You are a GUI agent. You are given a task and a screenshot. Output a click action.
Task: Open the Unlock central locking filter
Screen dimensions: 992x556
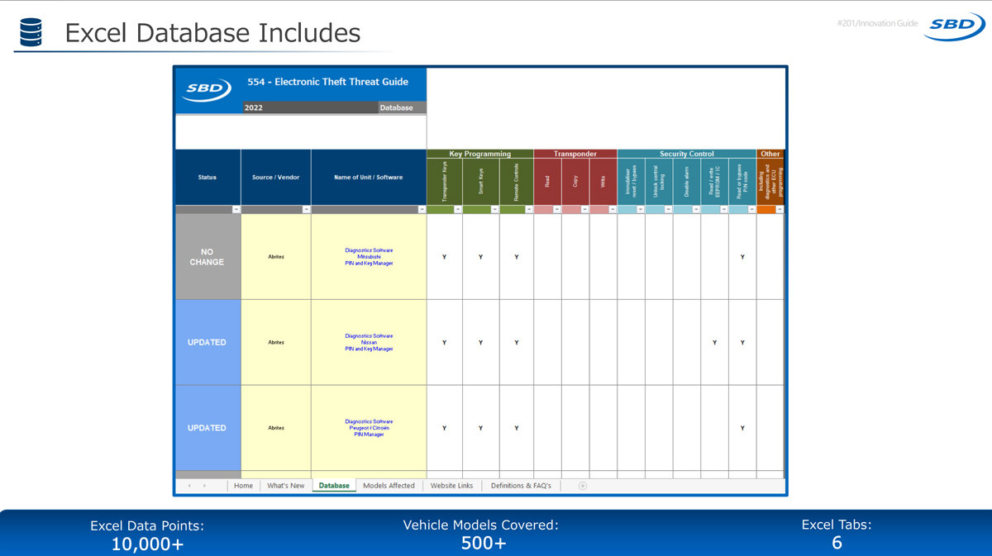668,210
